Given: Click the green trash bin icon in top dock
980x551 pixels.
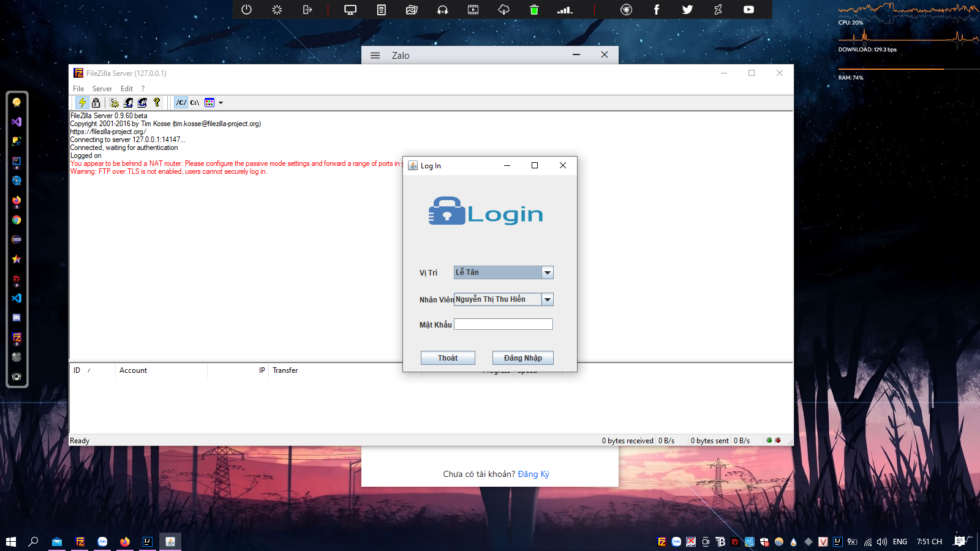Looking at the screenshot, I should [x=534, y=10].
